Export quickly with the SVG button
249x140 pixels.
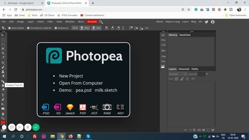[x=96, y=28]
